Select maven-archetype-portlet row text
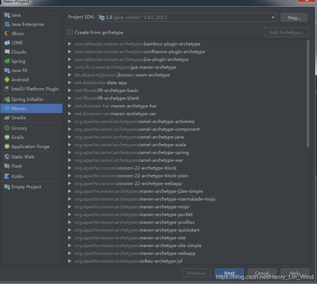 click(x=134, y=215)
